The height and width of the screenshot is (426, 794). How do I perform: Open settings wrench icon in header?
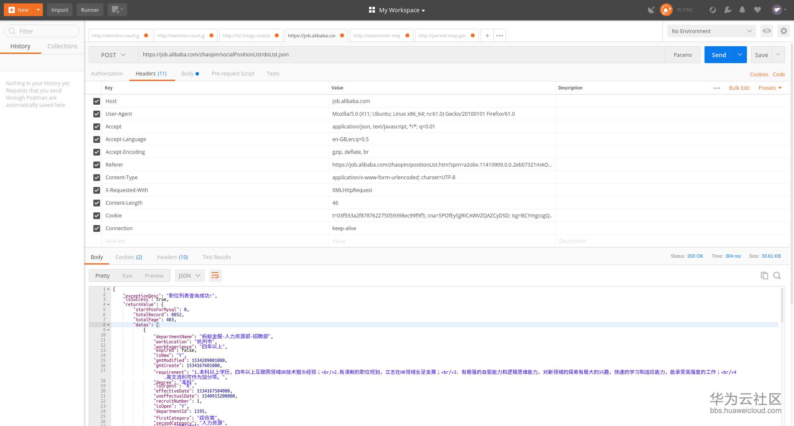(727, 10)
